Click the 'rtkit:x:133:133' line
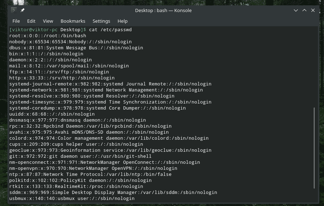Screen dimensions: 324x206 [x=76, y=186]
